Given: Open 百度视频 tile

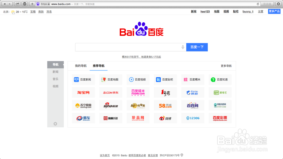Looking at the screenshot, I should point(138,79).
